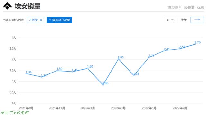Open the 车型图片 link

click(175, 8)
